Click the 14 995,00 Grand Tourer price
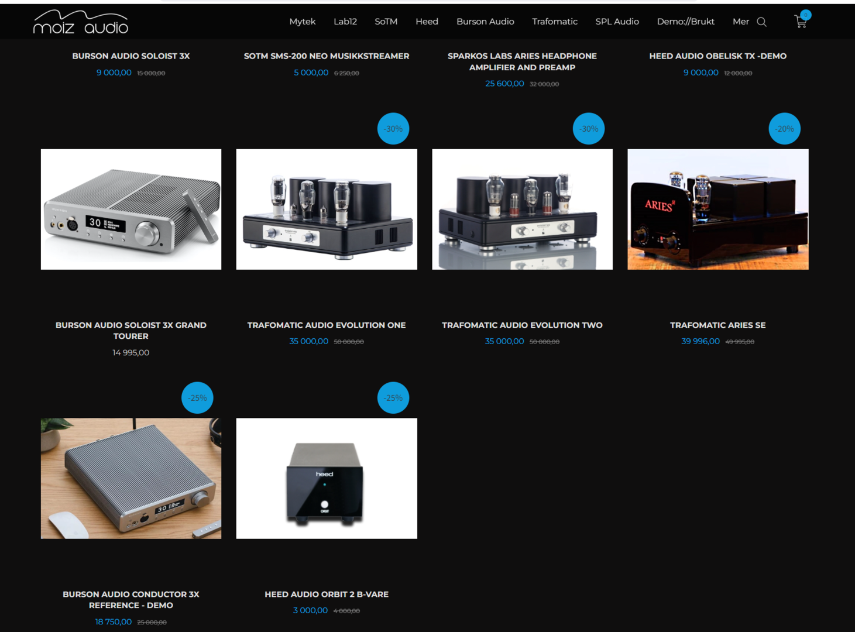 pos(131,353)
